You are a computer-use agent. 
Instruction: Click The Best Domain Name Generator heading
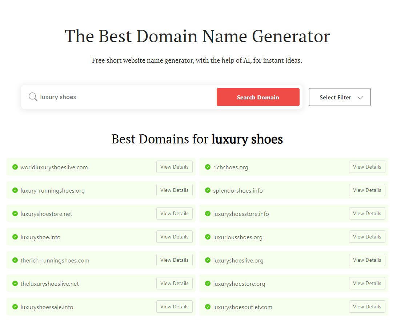pyautogui.click(x=197, y=36)
